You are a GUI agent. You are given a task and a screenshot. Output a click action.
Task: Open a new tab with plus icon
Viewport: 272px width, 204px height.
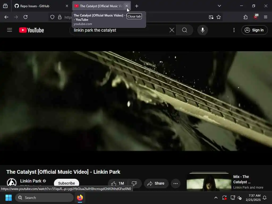click(137, 6)
